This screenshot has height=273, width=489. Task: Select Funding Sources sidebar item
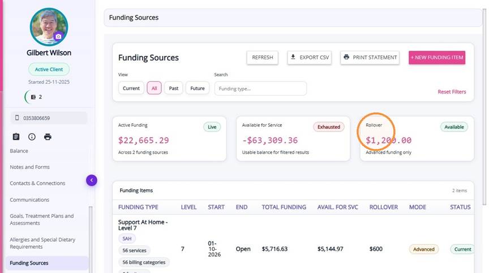47,263
